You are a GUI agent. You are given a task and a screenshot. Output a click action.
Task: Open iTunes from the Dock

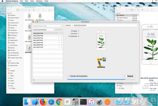pyautogui.click(x=91, y=102)
